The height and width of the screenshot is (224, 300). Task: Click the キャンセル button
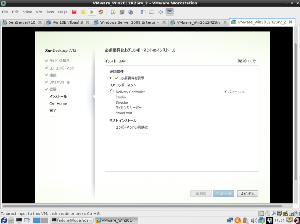248,194
